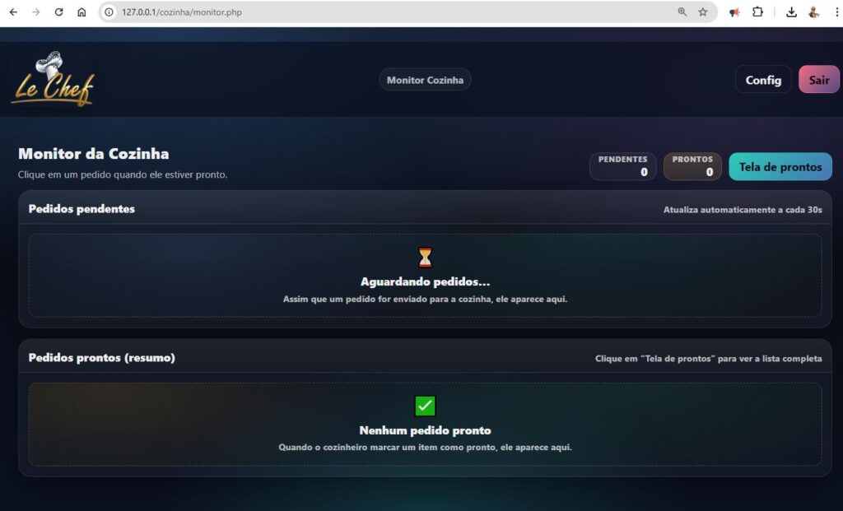Click the zoom magnifier icon in address bar

(682, 12)
